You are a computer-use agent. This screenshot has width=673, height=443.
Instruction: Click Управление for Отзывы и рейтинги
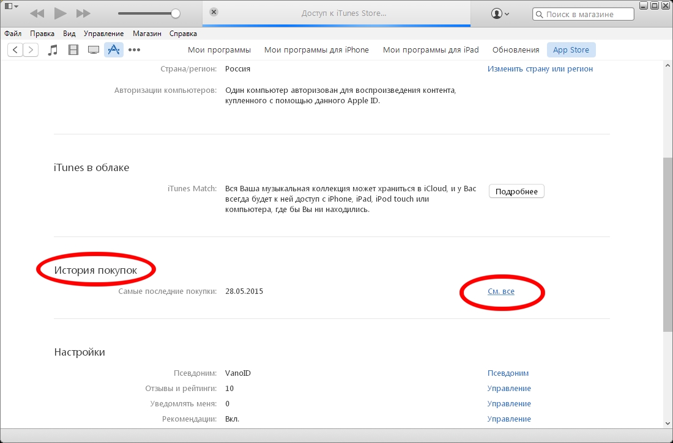coord(509,389)
